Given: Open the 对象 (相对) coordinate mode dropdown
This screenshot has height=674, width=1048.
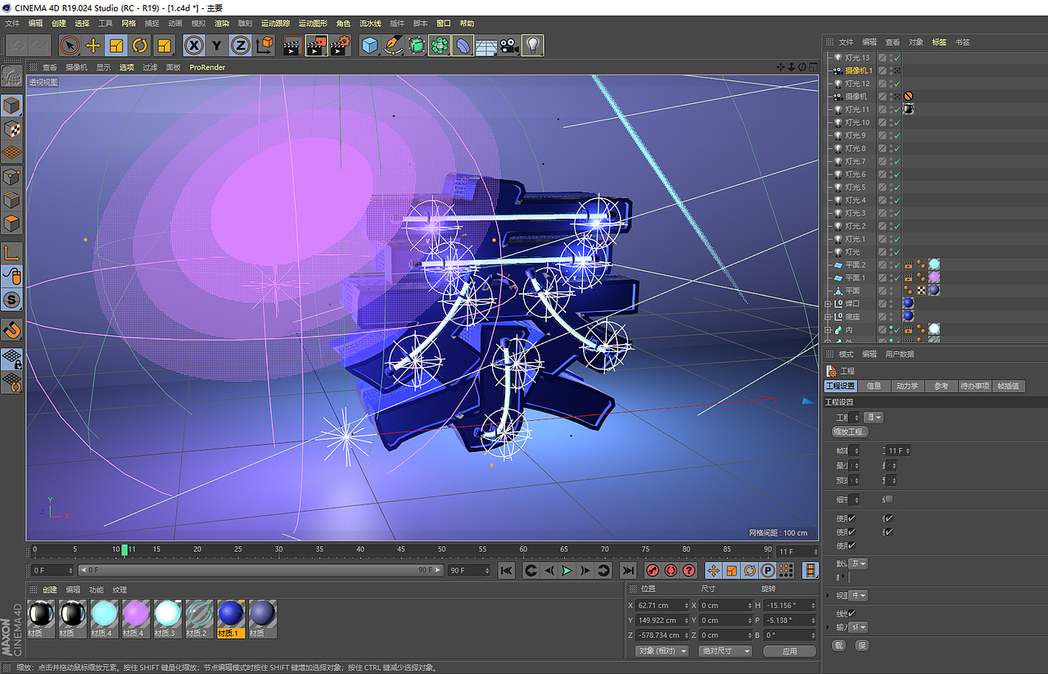Looking at the screenshot, I should [x=662, y=651].
